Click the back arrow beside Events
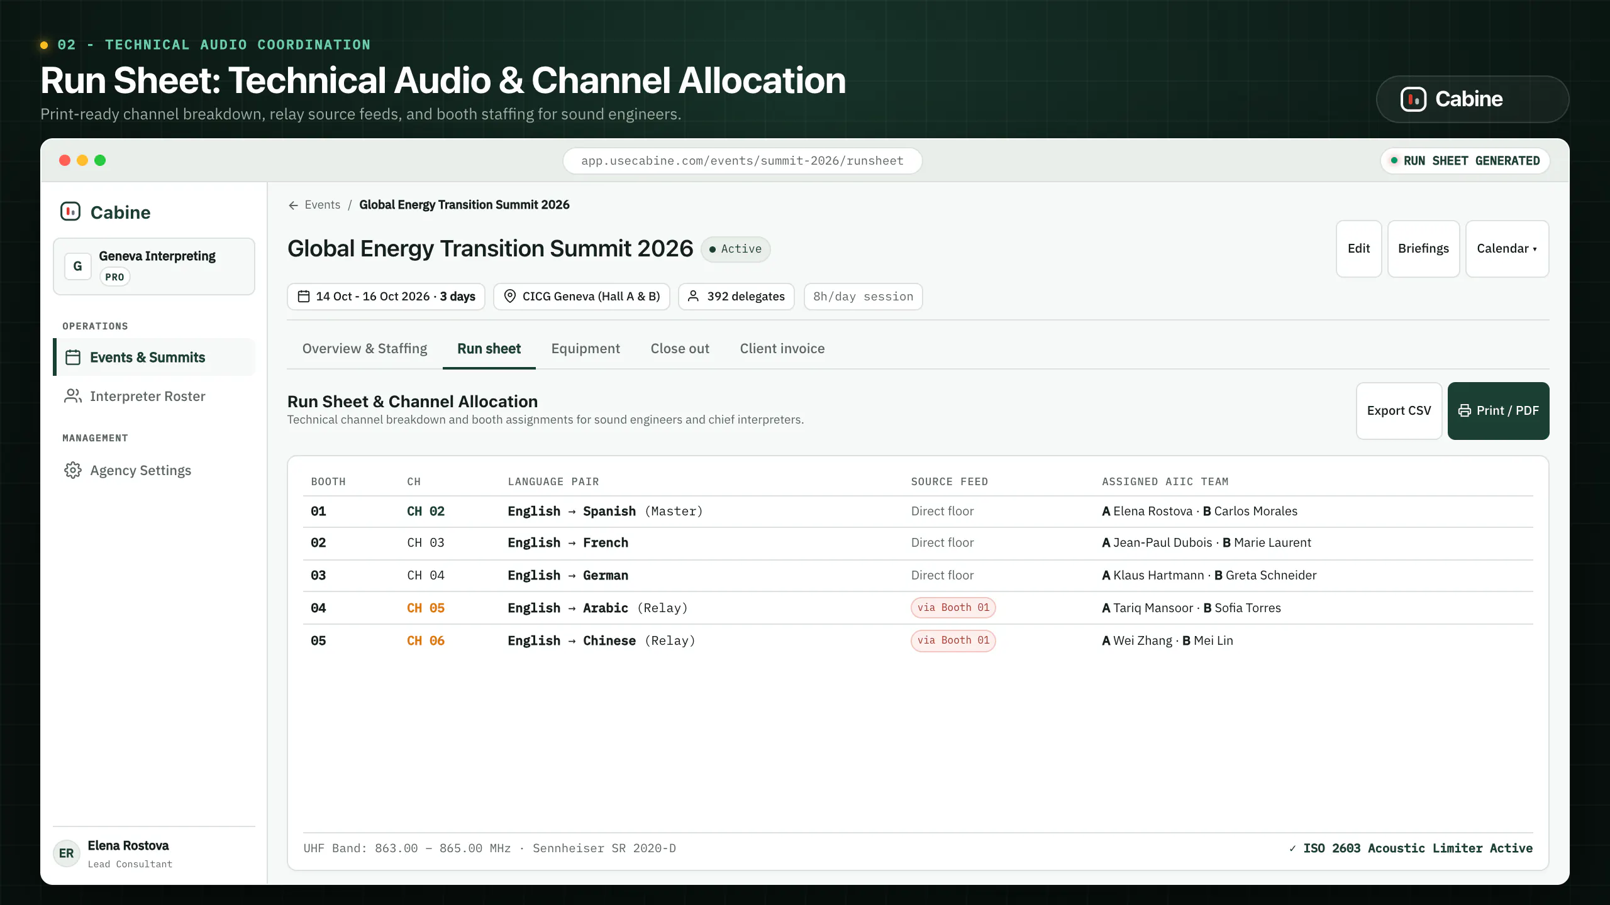The height and width of the screenshot is (905, 1610). tap(293, 205)
